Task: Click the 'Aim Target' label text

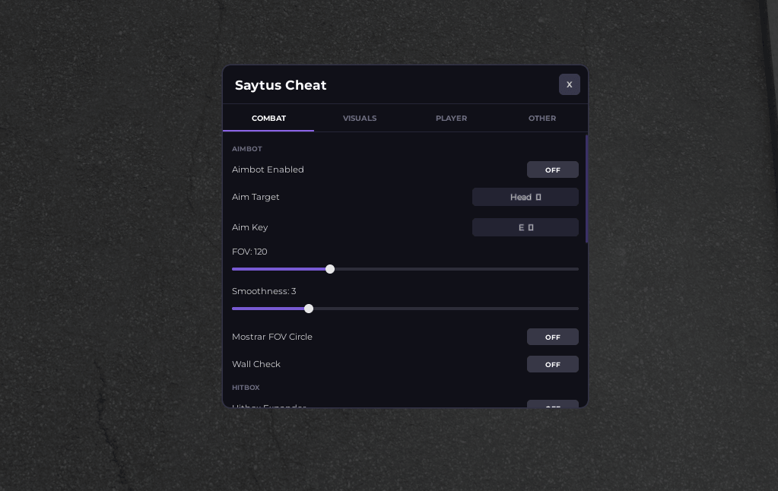Action: tap(255, 197)
